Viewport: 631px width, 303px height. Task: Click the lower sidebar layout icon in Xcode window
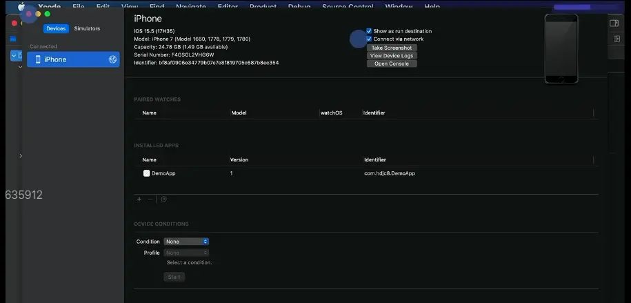(617, 39)
